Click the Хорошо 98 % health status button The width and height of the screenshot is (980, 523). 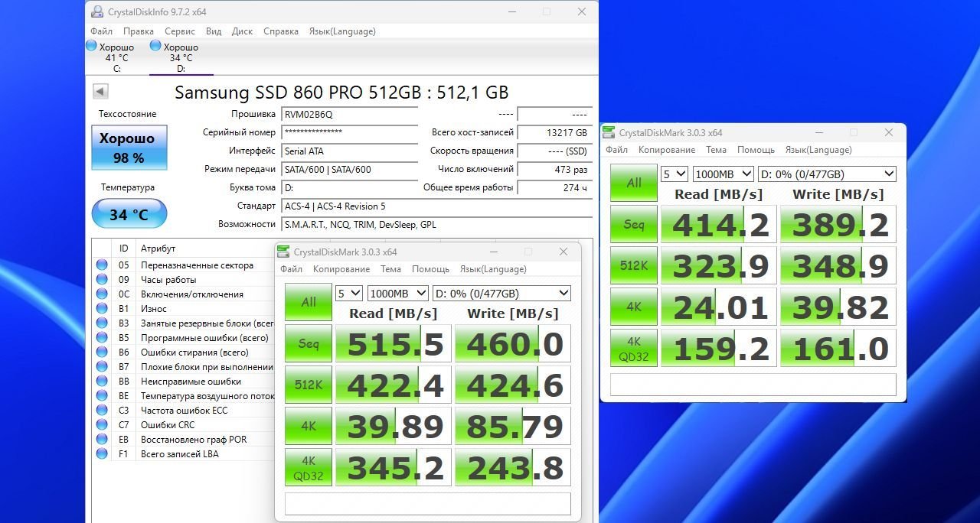pyautogui.click(x=129, y=148)
